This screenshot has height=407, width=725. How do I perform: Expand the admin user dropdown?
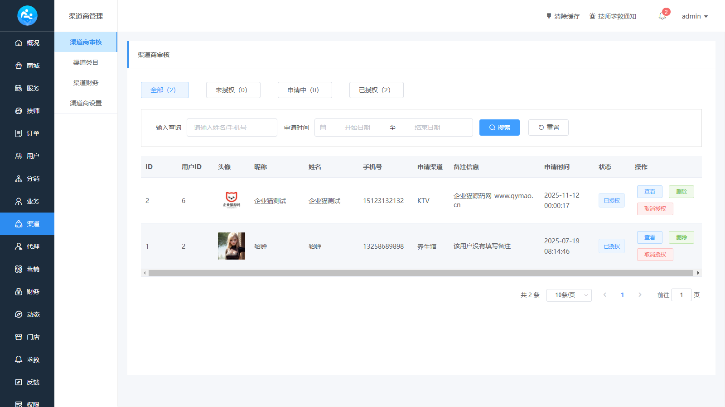point(695,16)
